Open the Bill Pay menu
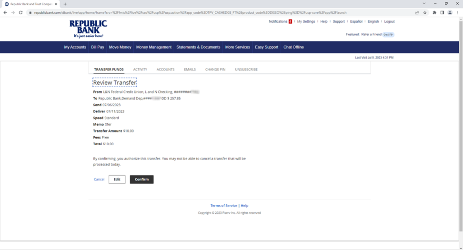This screenshot has width=463, height=250. (97, 47)
